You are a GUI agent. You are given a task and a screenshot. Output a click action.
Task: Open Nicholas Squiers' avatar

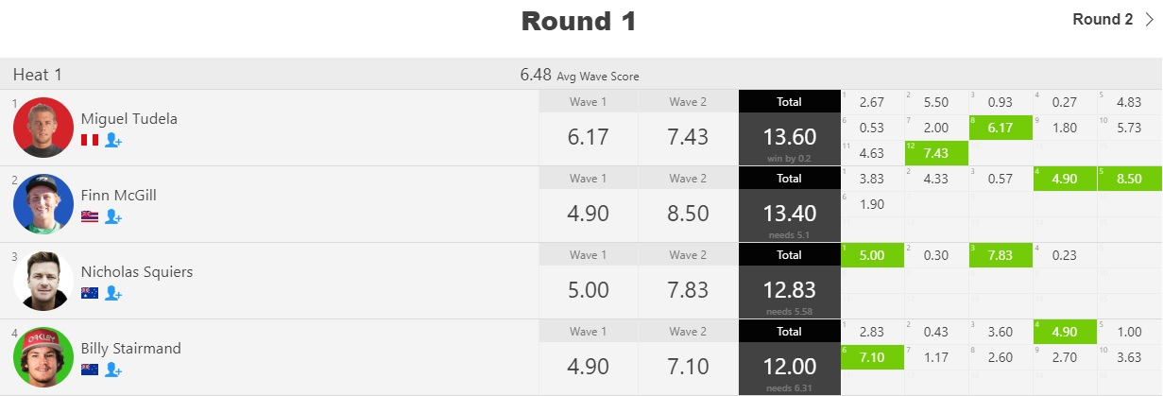[x=43, y=281]
